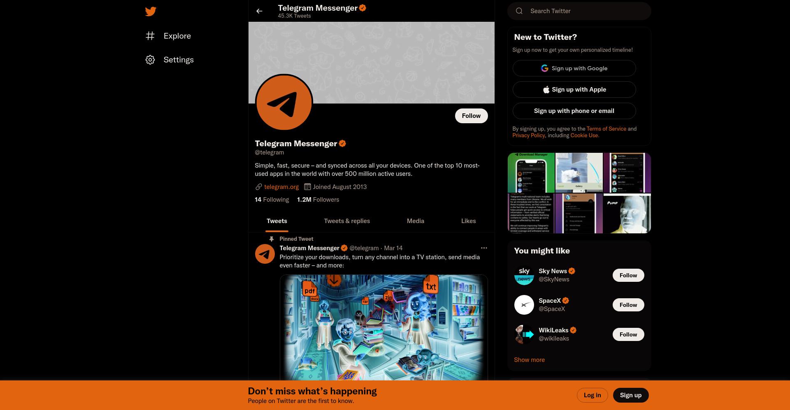Click the Mar 14 tweet date
Image resolution: width=790 pixels, height=410 pixels.
[393, 248]
